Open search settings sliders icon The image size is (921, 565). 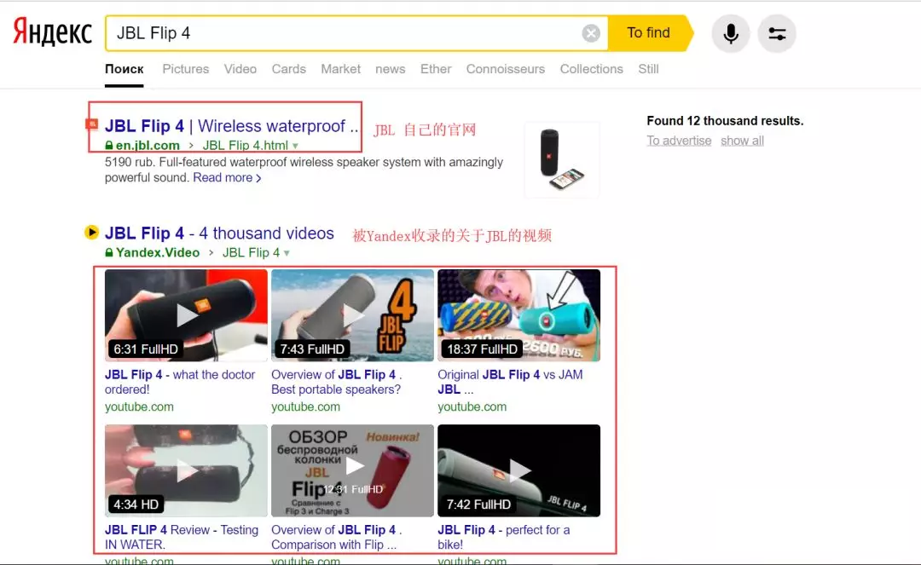777,33
